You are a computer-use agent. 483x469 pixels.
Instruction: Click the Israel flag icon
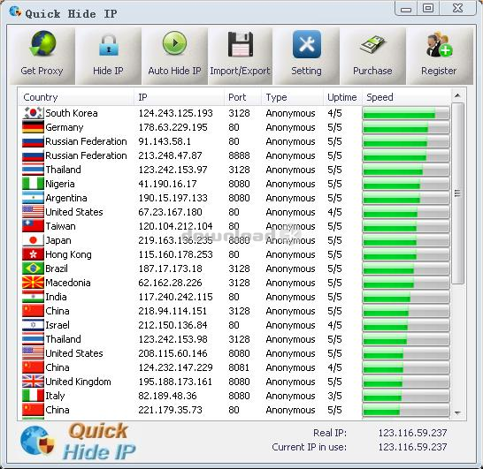[33, 325]
